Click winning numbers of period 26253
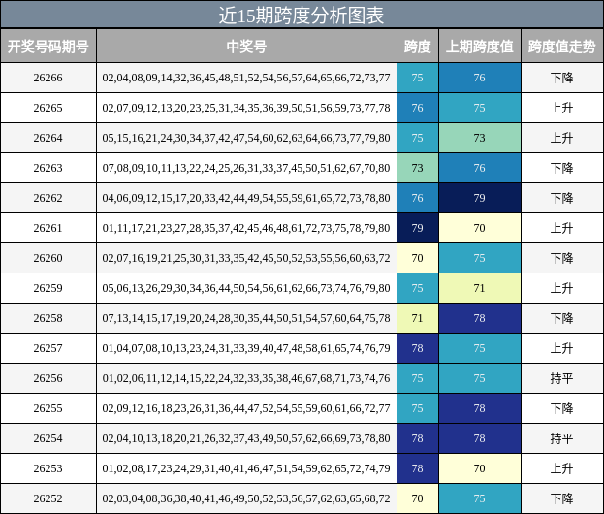The height and width of the screenshot is (514, 604). coord(246,468)
